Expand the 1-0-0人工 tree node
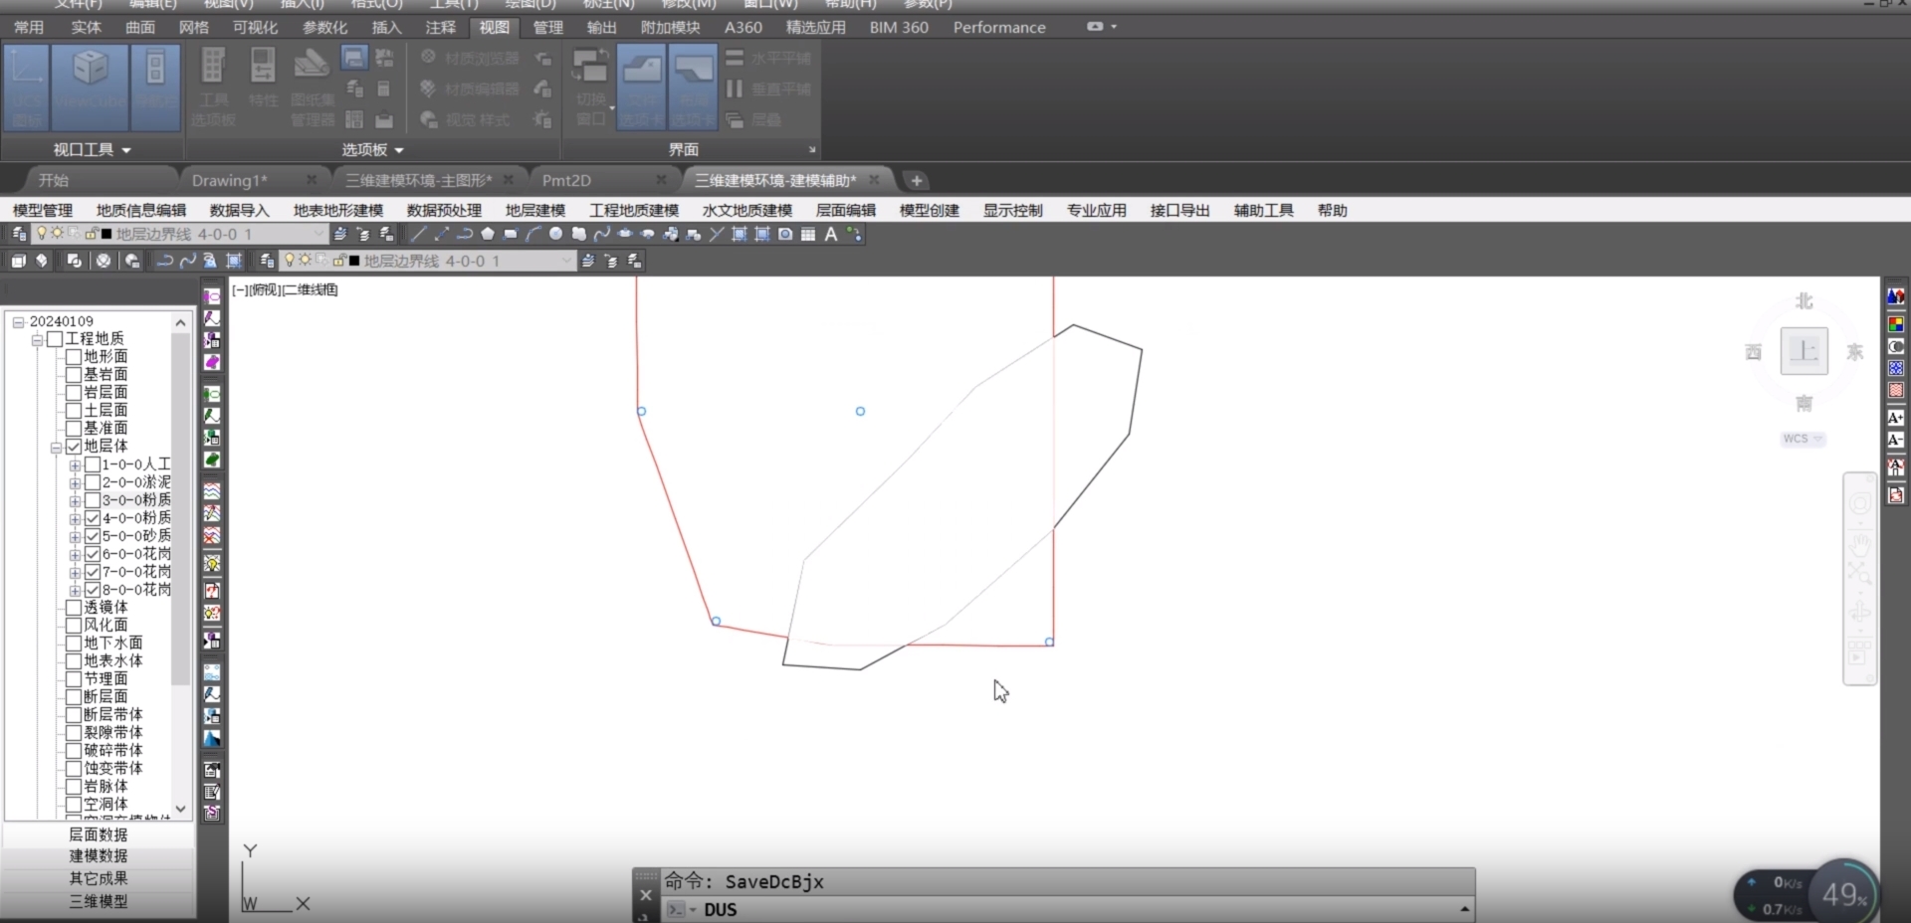The width and height of the screenshot is (1911, 923). pyautogui.click(x=75, y=465)
